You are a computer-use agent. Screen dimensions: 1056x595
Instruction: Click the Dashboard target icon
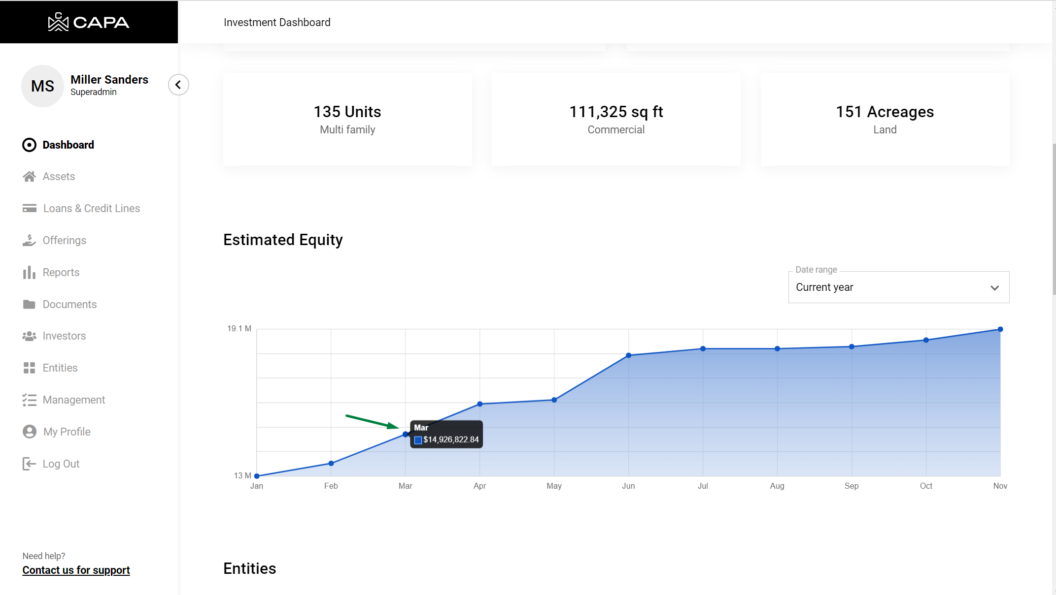[x=29, y=145]
